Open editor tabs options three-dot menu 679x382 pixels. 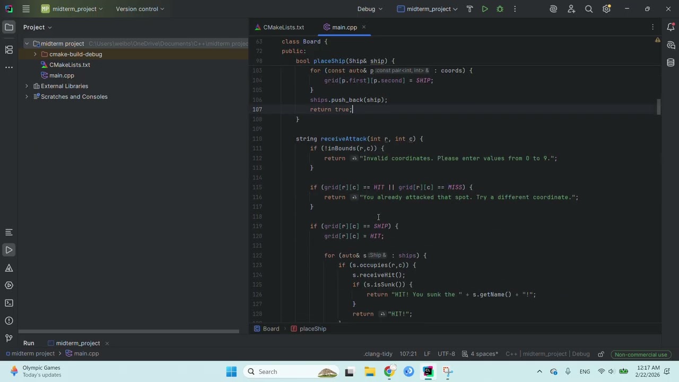pyautogui.click(x=653, y=27)
